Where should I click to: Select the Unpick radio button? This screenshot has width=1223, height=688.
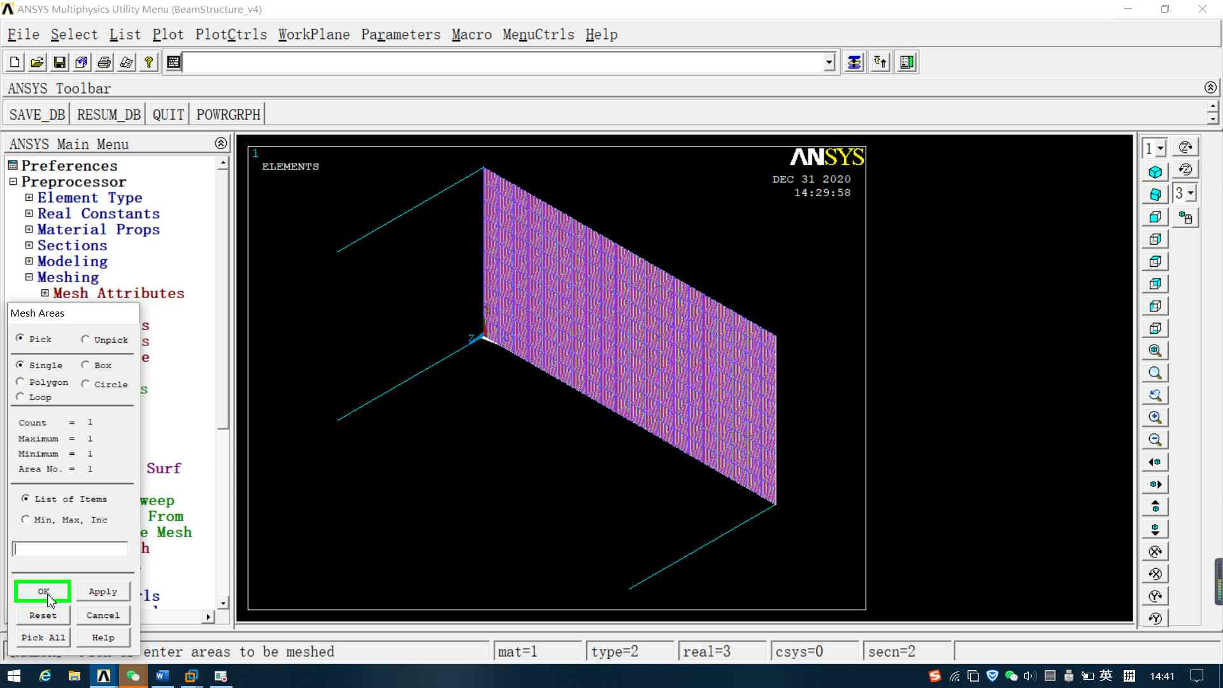[x=85, y=340]
